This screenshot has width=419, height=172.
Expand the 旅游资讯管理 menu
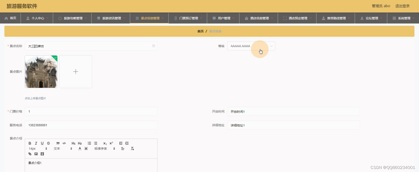[111, 18]
